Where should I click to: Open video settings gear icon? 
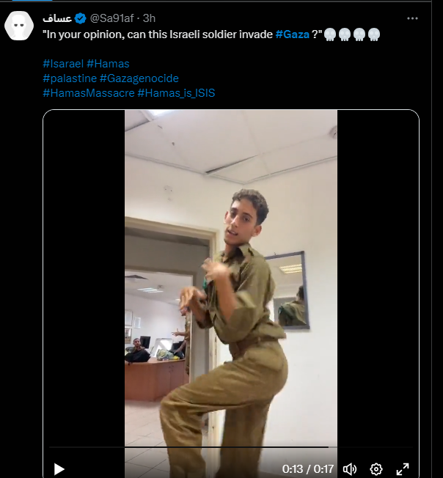point(376,468)
